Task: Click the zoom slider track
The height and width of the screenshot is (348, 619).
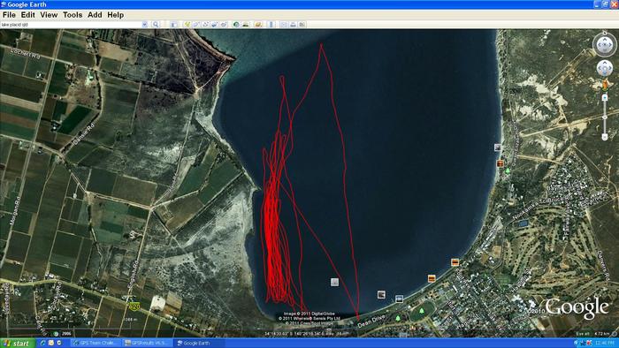Action: [604, 117]
